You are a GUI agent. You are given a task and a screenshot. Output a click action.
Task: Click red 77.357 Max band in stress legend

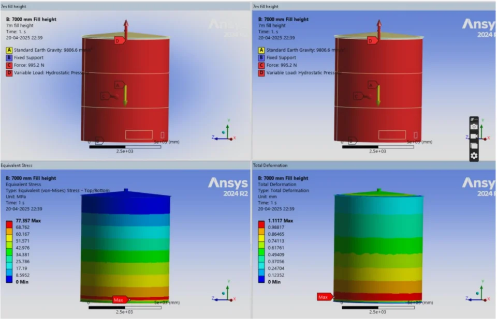tap(9, 225)
